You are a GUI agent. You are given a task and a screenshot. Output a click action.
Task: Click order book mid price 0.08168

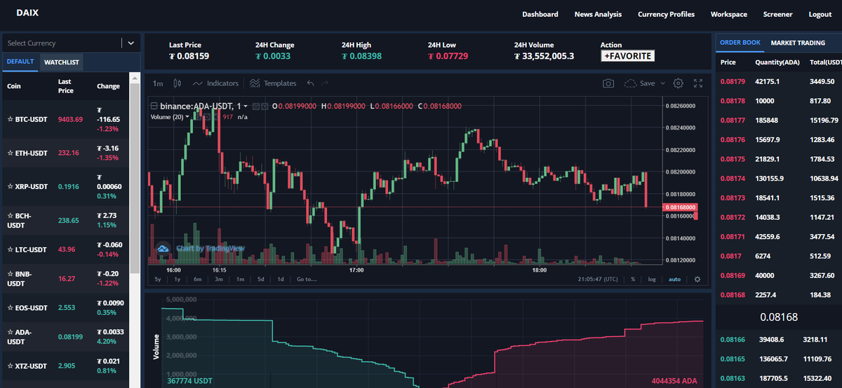tap(779, 317)
